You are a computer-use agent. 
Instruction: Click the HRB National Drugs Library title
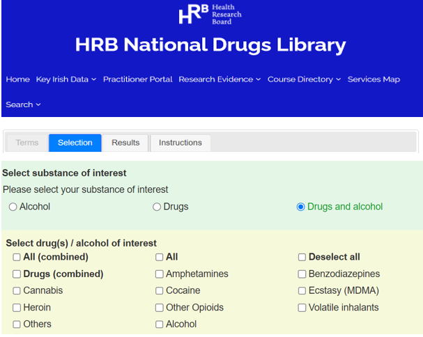pos(210,45)
